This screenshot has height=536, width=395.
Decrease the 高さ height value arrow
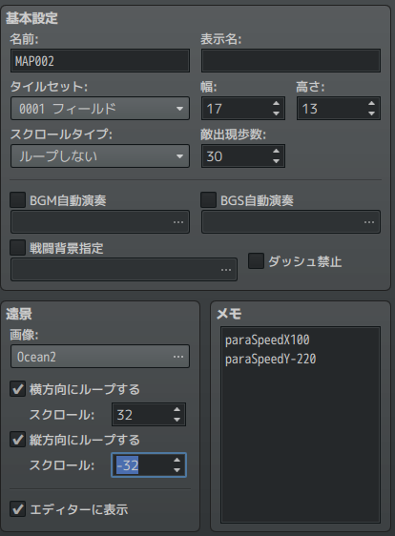[x=371, y=113]
